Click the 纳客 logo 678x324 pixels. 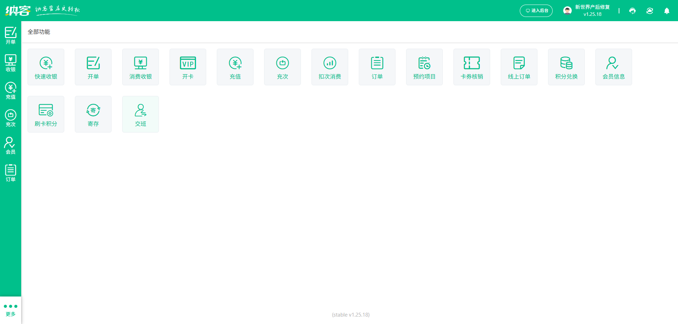[x=18, y=11]
